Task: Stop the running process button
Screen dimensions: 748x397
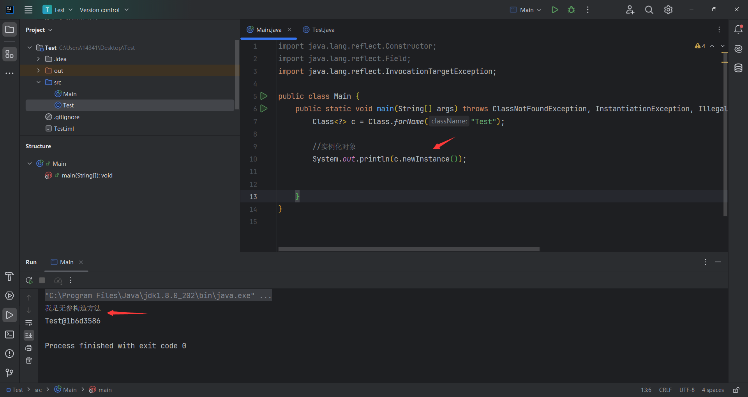Action: pyautogui.click(x=42, y=280)
